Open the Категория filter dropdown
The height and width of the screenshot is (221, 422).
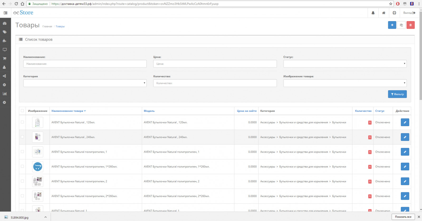(x=85, y=83)
